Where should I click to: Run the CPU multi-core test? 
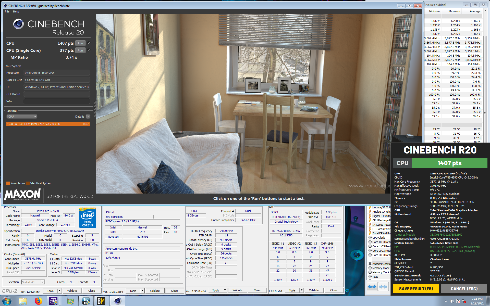click(x=80, y=43)
